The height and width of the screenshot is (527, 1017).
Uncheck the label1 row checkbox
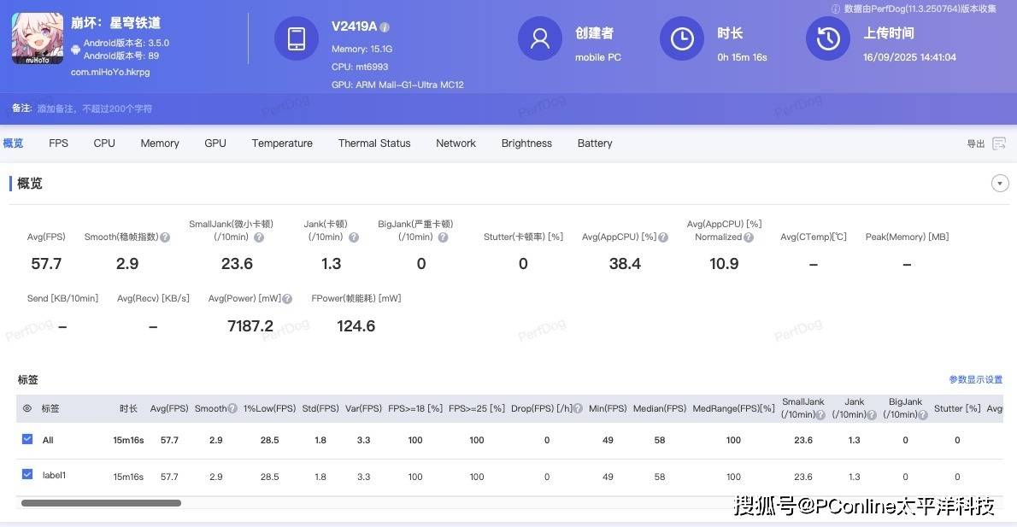[x=27, y=475]
